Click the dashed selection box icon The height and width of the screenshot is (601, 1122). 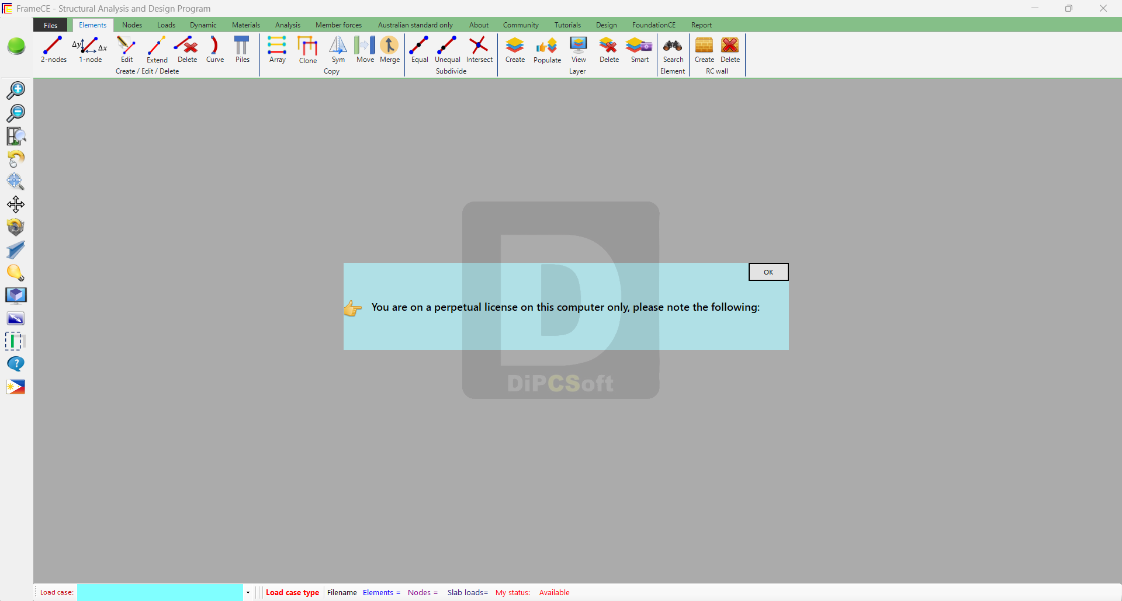16,341
